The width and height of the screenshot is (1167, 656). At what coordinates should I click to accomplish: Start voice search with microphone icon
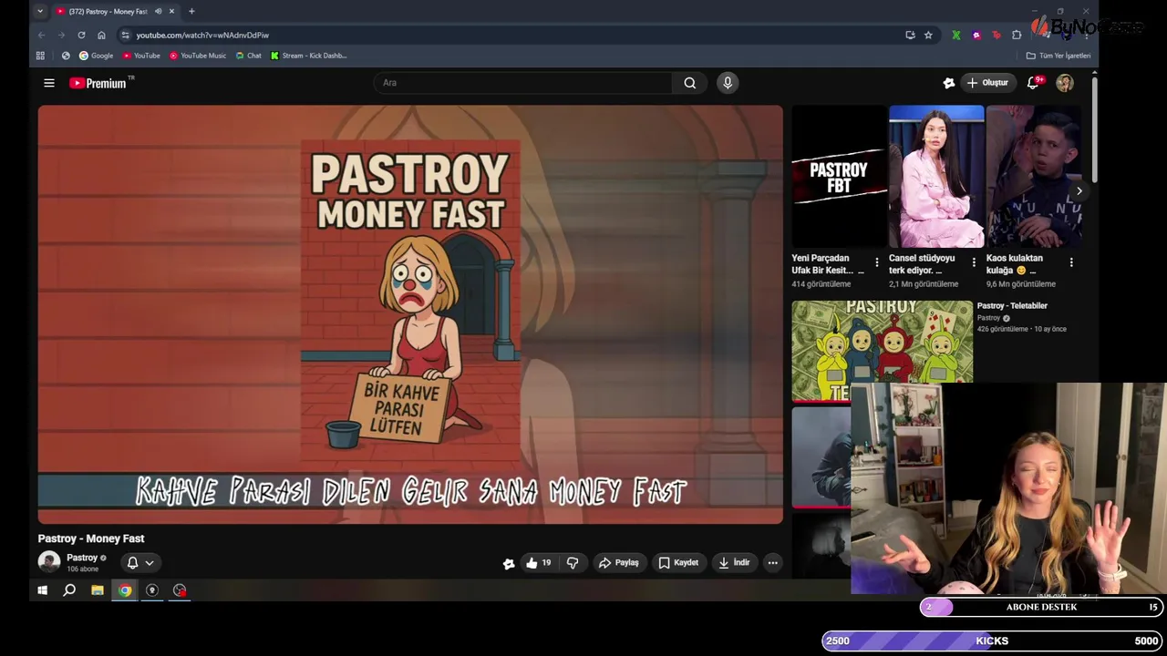(728, 83)
